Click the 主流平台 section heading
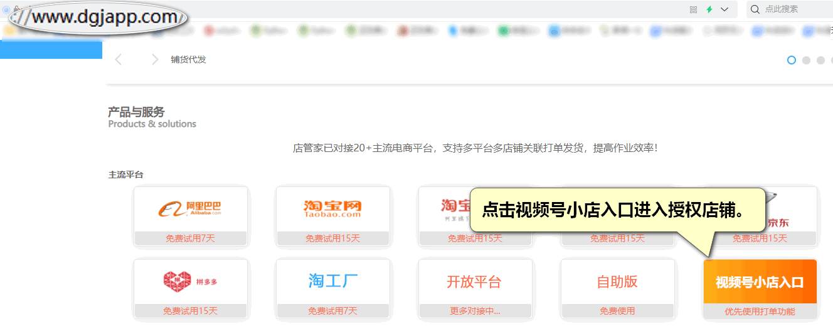833x329 pixels. [x=126, y=175]
